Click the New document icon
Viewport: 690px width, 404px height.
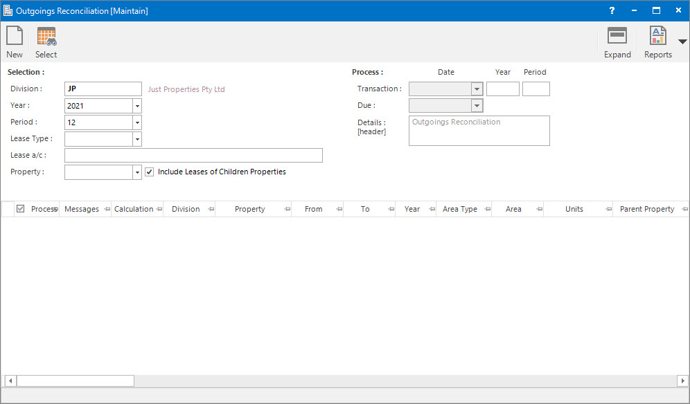[15, 36]
